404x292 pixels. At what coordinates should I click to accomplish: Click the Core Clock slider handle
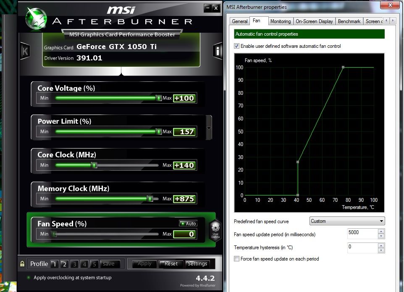94,165
